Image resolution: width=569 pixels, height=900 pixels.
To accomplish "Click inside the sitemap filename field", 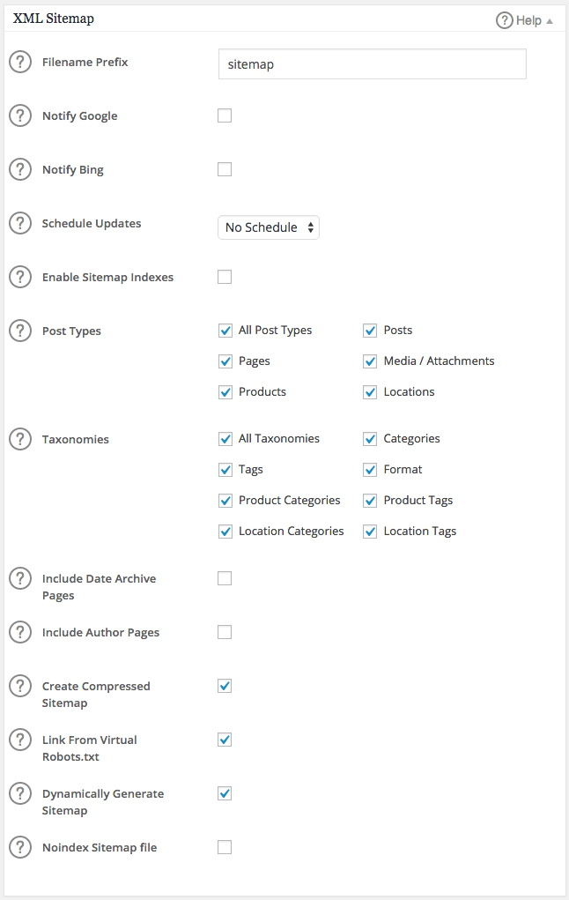I will (x=372, y=63).
